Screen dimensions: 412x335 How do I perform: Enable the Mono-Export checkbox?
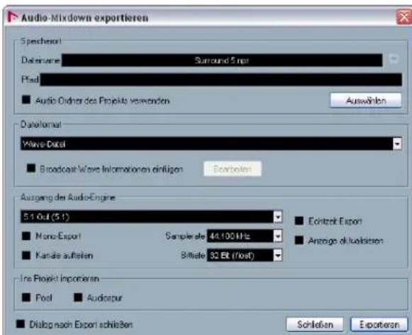click(26, 236)
